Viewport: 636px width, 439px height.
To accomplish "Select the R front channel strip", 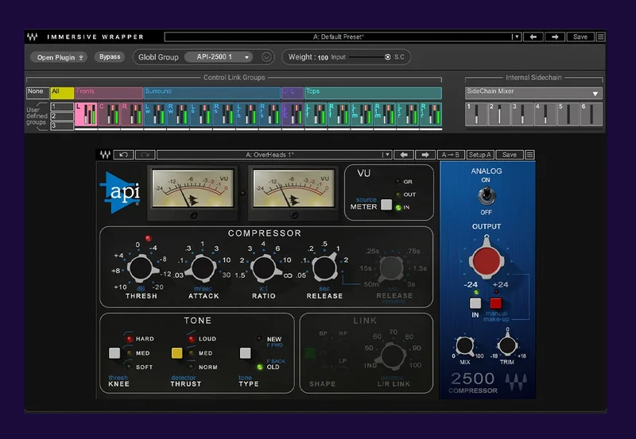I will (x=132, y=114).
